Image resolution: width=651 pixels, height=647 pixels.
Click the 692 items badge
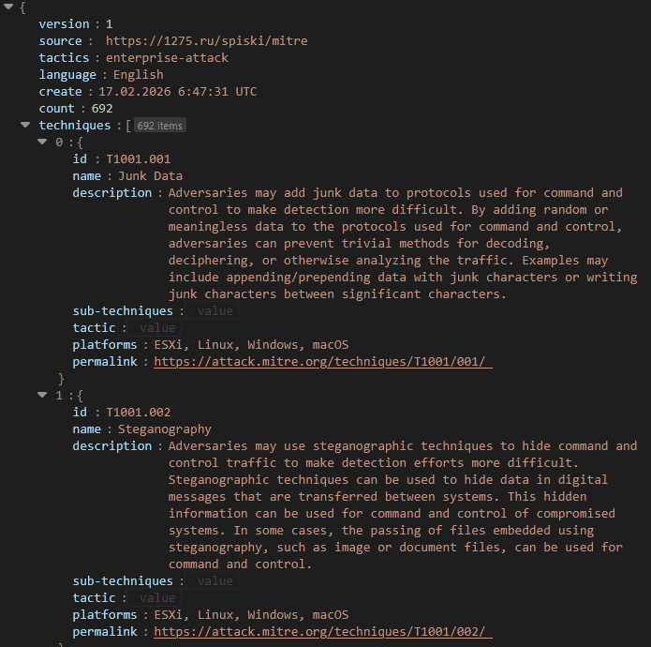pos(159,126)
